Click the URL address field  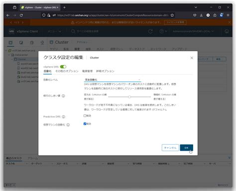(x=113, y=15)
